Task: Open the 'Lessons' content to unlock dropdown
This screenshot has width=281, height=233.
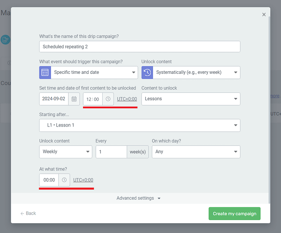Action: pyautogui.click(x=191, y=99)
